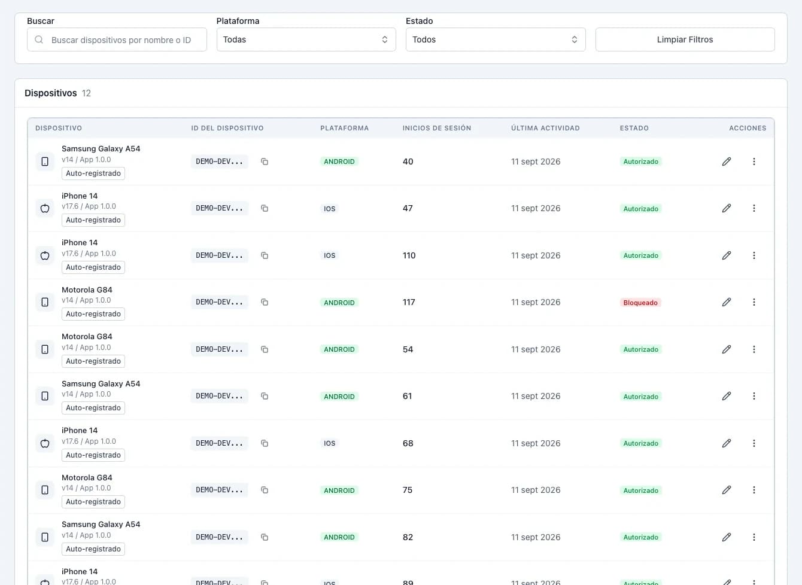Copy device ID for Motorola with 54 sessions
This screenshot has width=802, height=585.
tap(265, 349)
